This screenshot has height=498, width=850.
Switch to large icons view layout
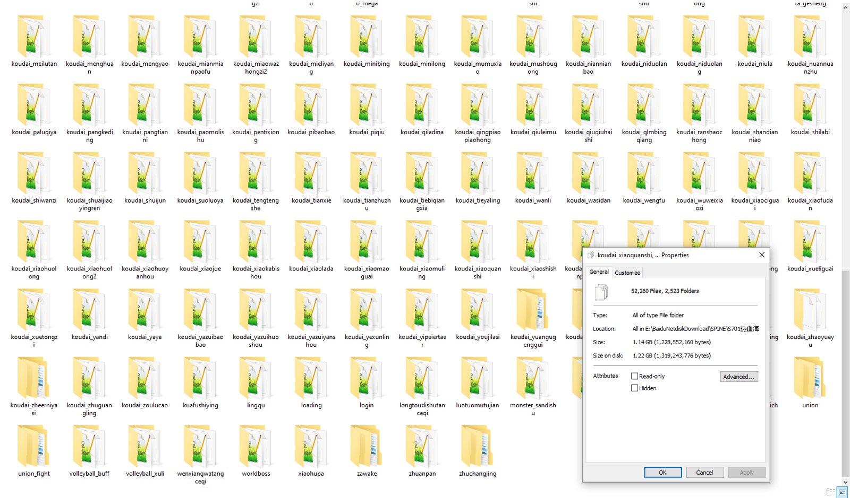click(x=843, y=492)
